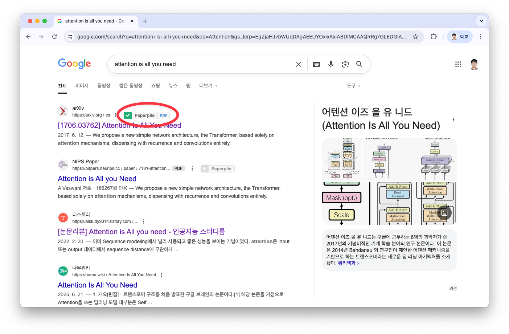Open the PDF badge beside Paperpile on arXiv
The image size is (509, 334).
[x=164, y=115]
